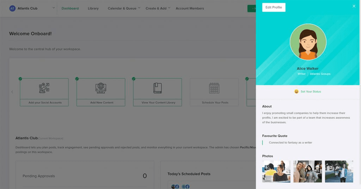
Task: Click the Add New Content globe icon
Action: coord(101,88)
